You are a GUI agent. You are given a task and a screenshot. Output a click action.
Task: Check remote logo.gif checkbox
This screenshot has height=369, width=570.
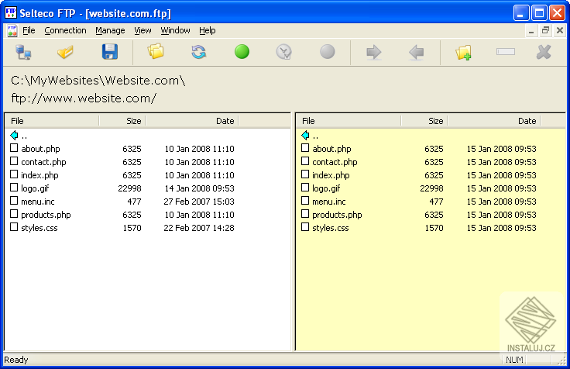click(x=305, y=187)
